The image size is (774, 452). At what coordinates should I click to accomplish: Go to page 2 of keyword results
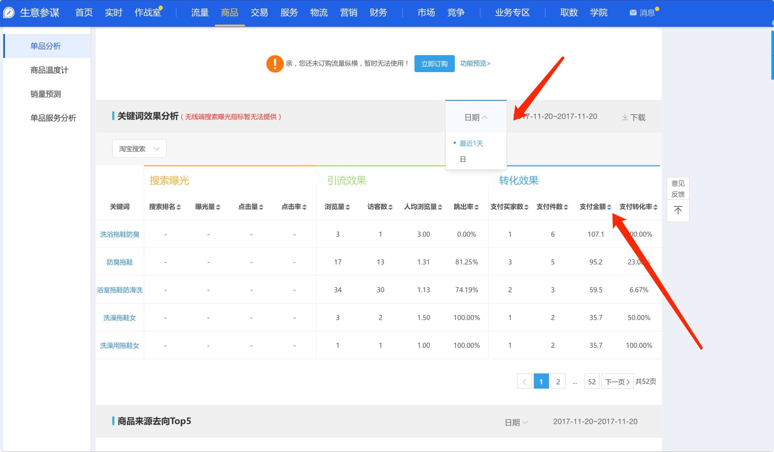tap(558, 381)
